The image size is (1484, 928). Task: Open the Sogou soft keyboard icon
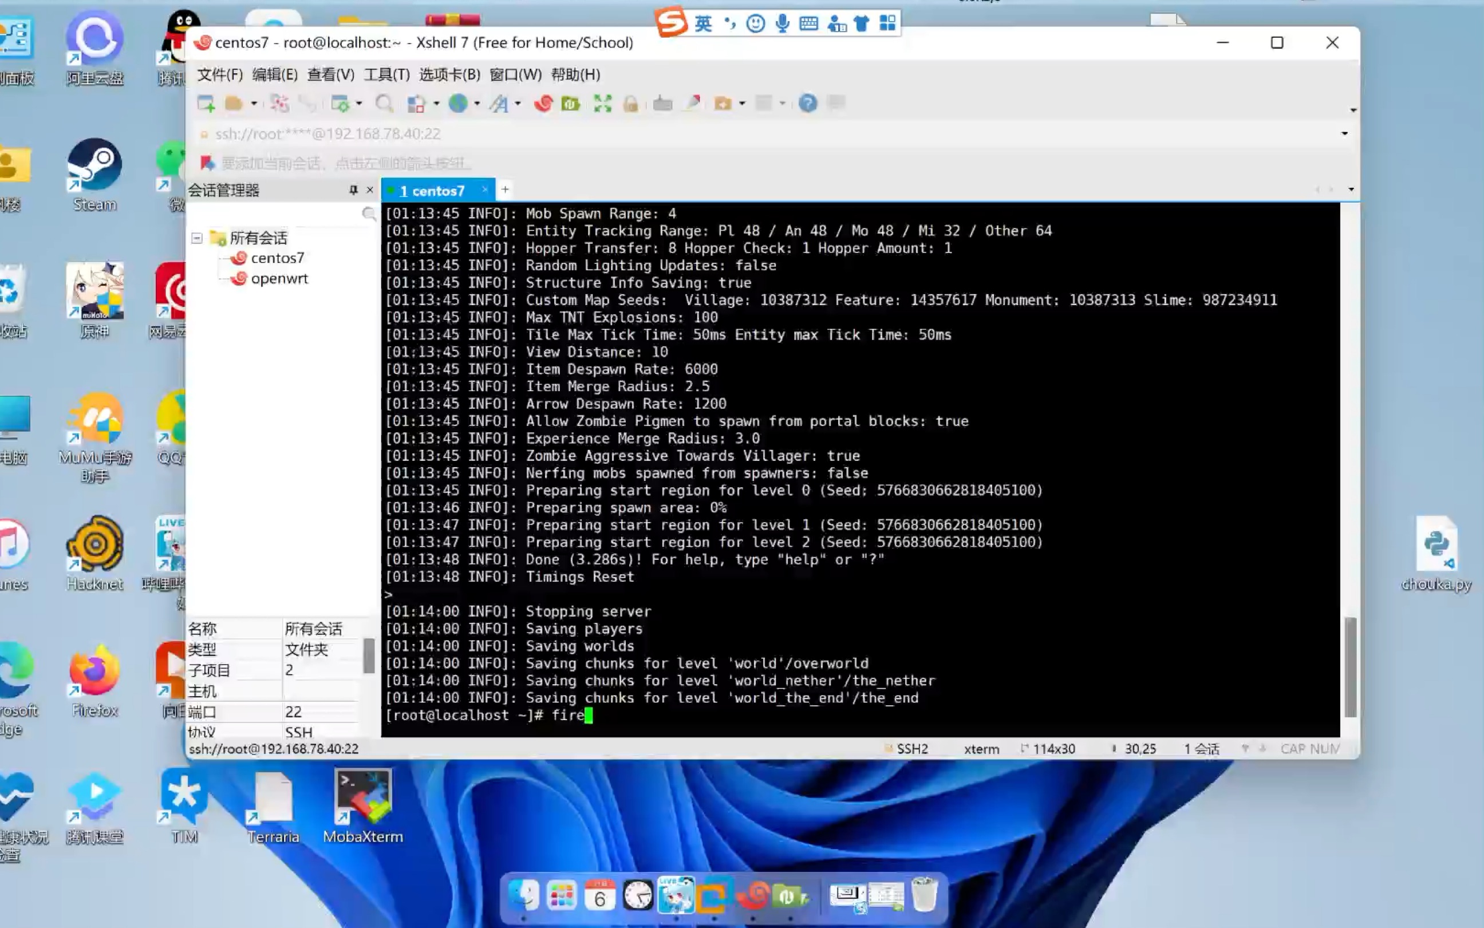click(809, 23)
